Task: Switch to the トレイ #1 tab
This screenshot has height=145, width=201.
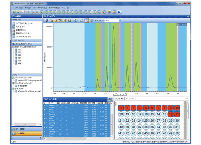Action: coord(119,99)
